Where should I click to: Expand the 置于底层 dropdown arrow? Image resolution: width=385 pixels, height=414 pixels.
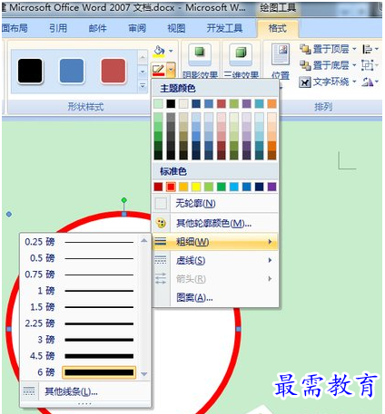pyautogui.click(x=354, y=65)
